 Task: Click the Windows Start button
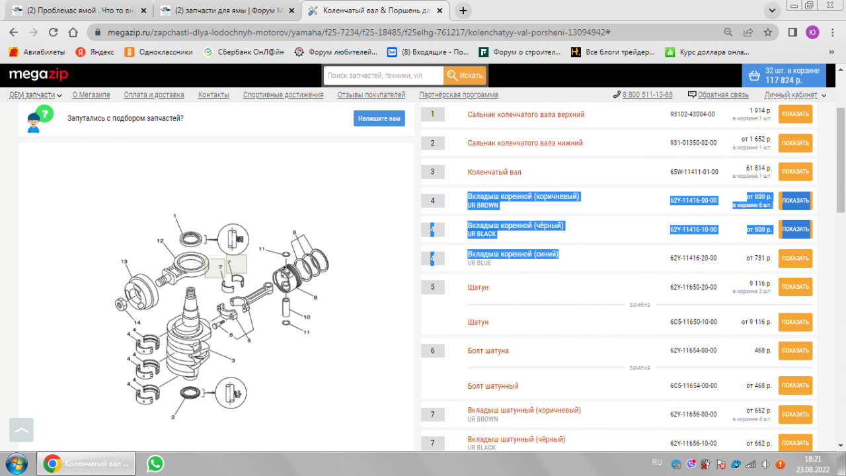click(16, 463)
